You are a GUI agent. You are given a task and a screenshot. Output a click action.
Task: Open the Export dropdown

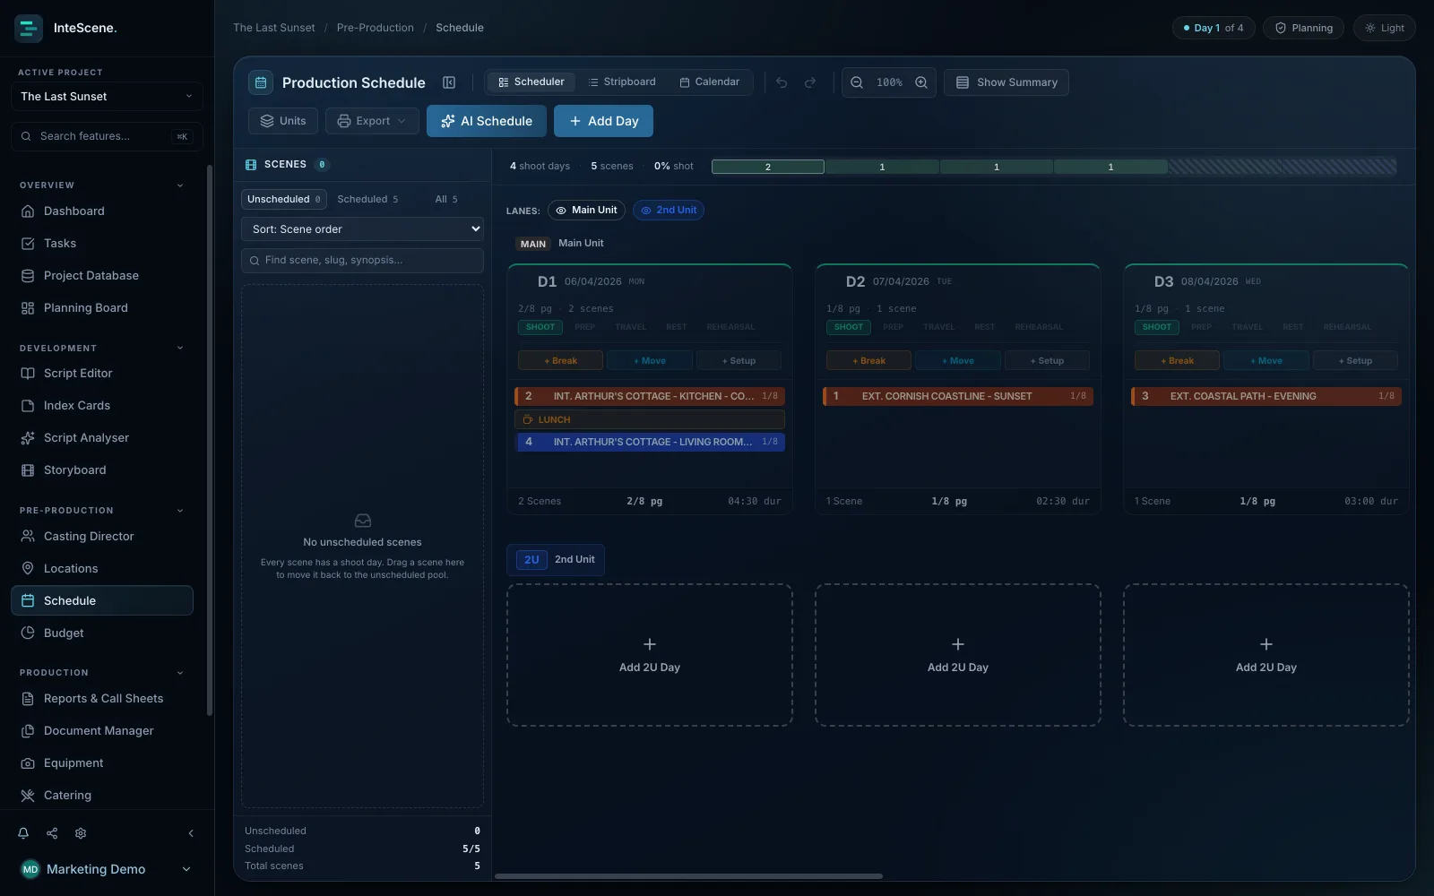pos(372,121)
